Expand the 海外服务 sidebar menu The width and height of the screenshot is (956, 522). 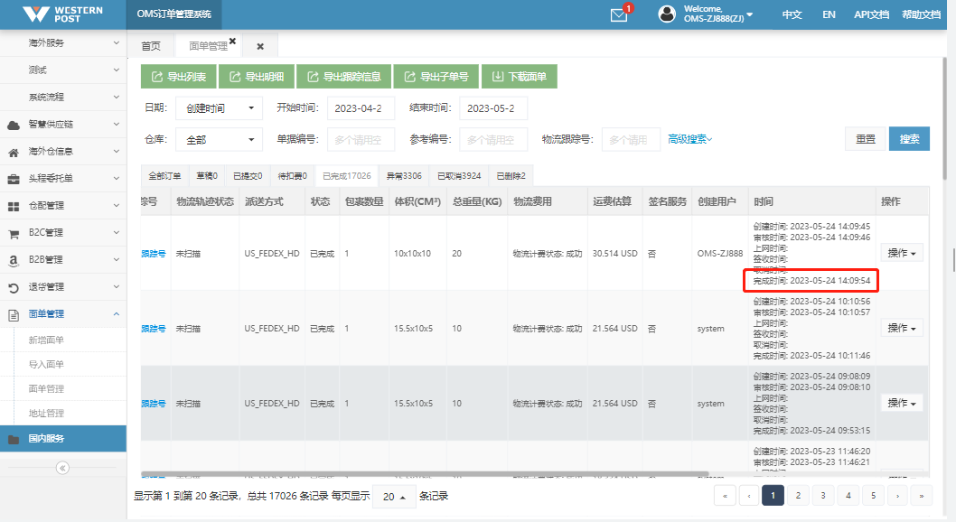[x=63, y=43]
